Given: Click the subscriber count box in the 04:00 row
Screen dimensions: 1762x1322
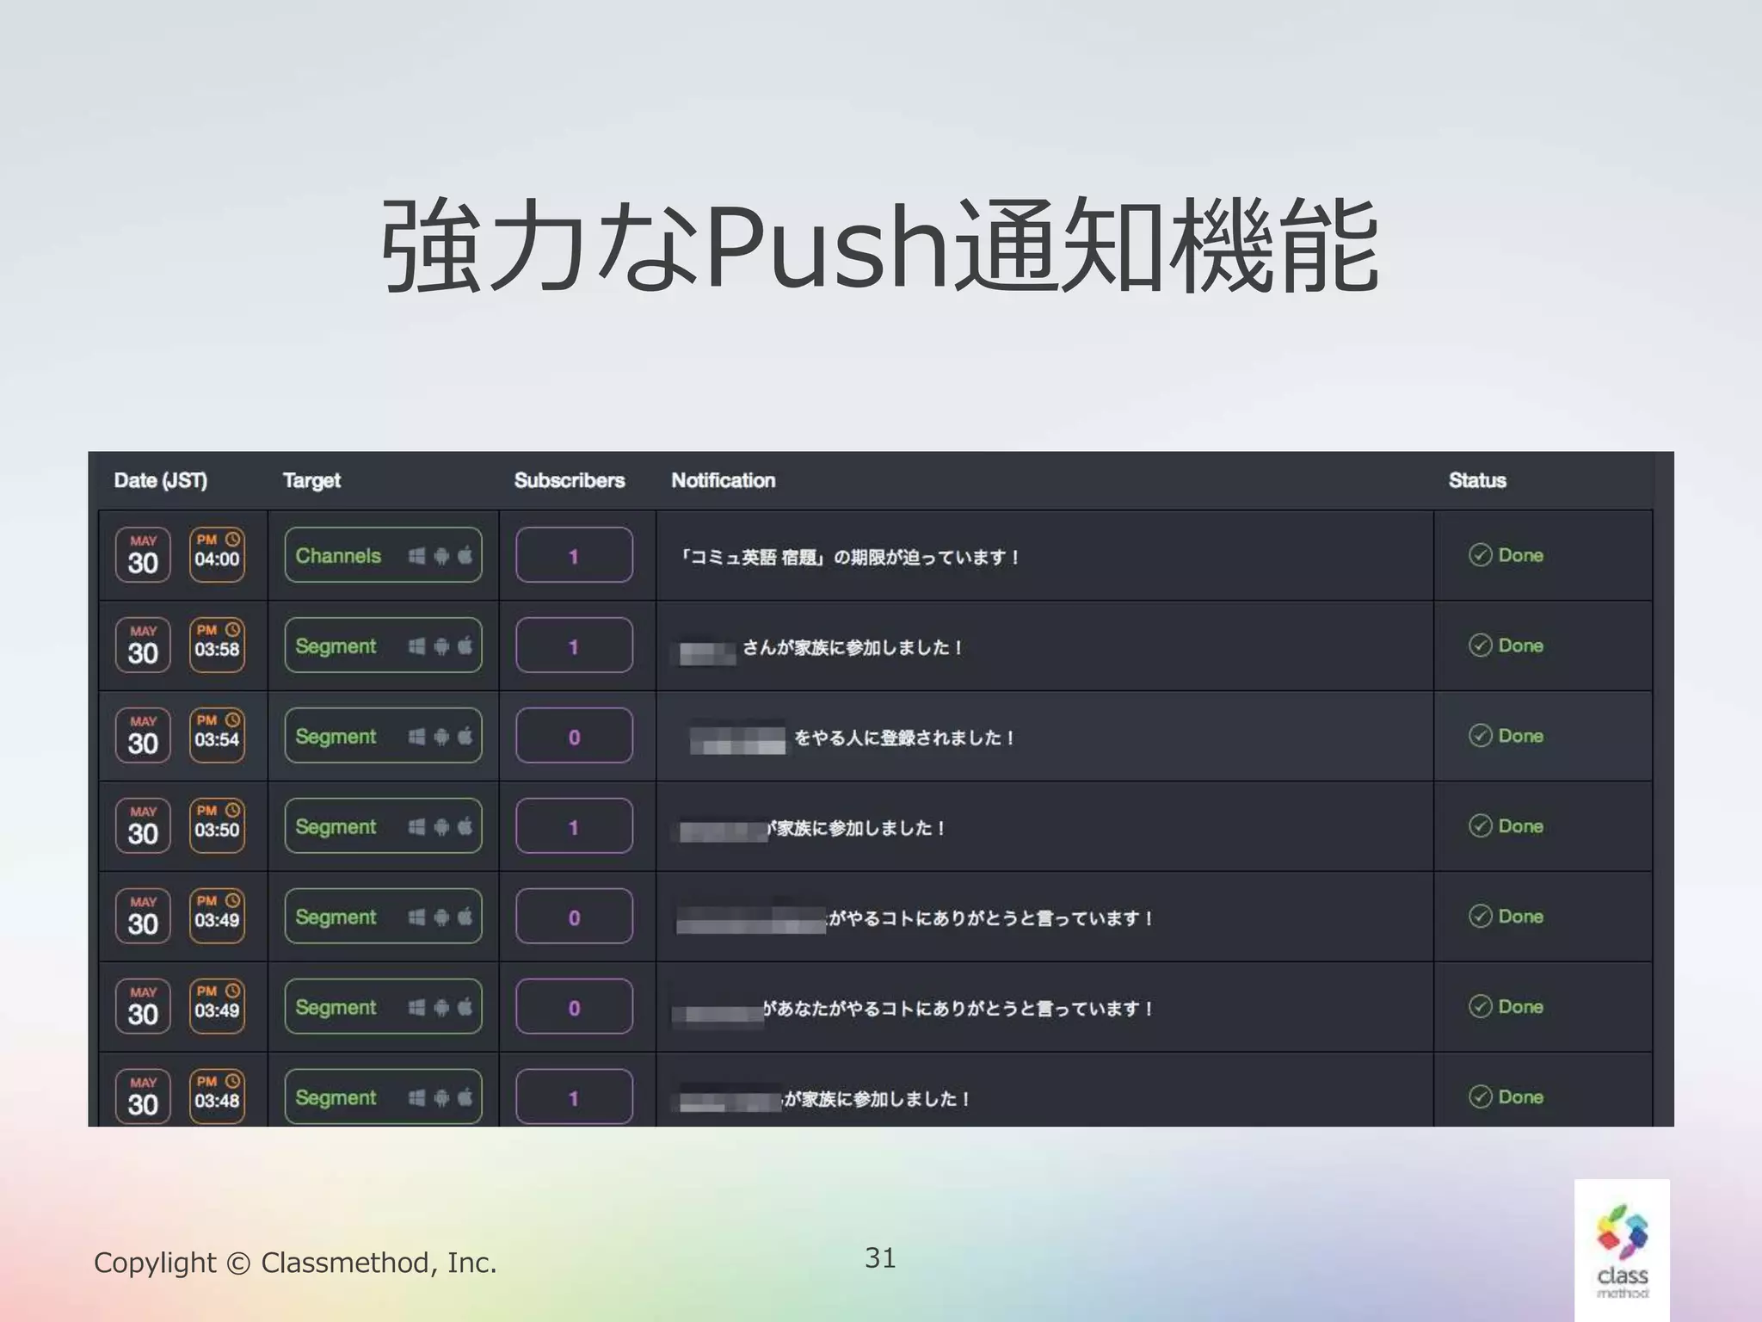Looking at the screenshot, I should [574, 555].
